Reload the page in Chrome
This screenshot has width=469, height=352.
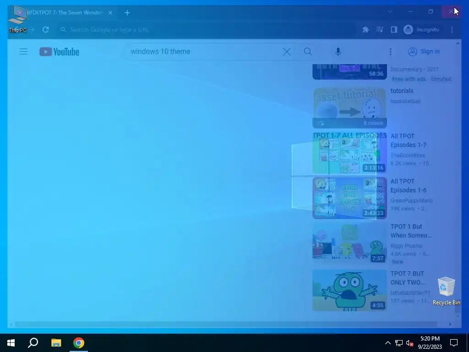[45, 30]
